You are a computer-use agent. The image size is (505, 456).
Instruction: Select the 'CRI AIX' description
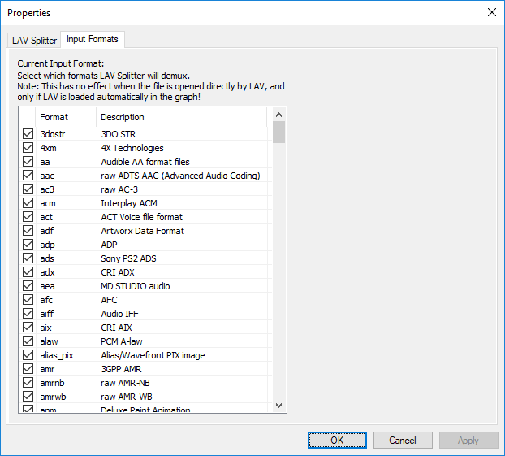(x=116, y=328)
